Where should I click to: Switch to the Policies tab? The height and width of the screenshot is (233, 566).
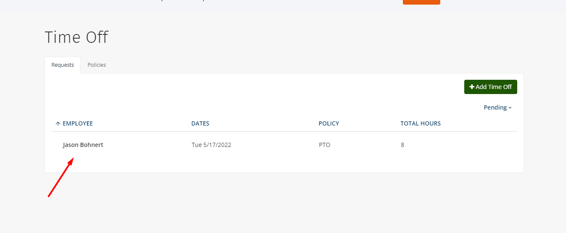(97, 65)
